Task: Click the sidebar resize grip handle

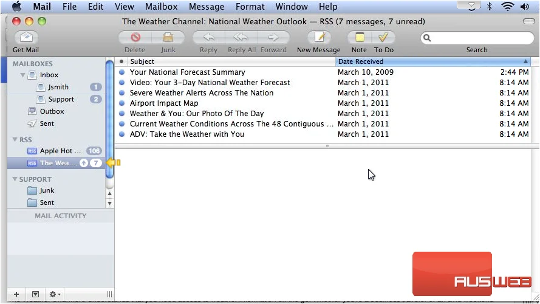Action: pos(109,294)
